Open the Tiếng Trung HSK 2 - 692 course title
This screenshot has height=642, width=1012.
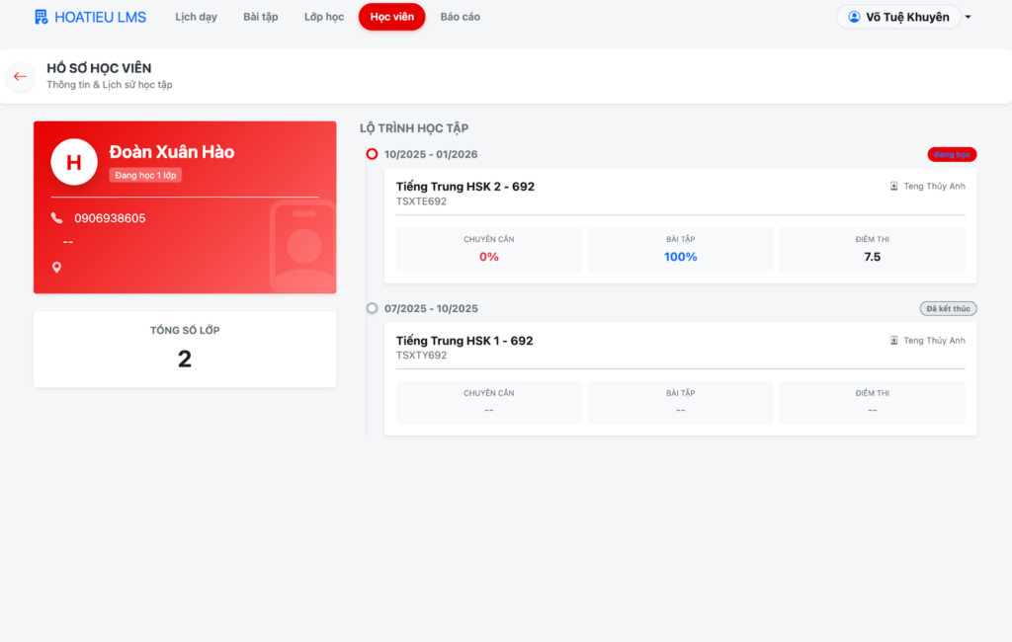click(x=464, y=186)
